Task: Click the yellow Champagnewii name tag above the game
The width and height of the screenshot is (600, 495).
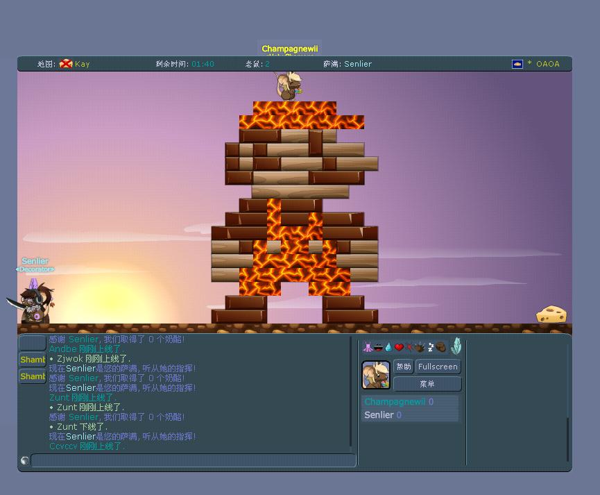Action: pyautogui.click(x=290, y=49)
